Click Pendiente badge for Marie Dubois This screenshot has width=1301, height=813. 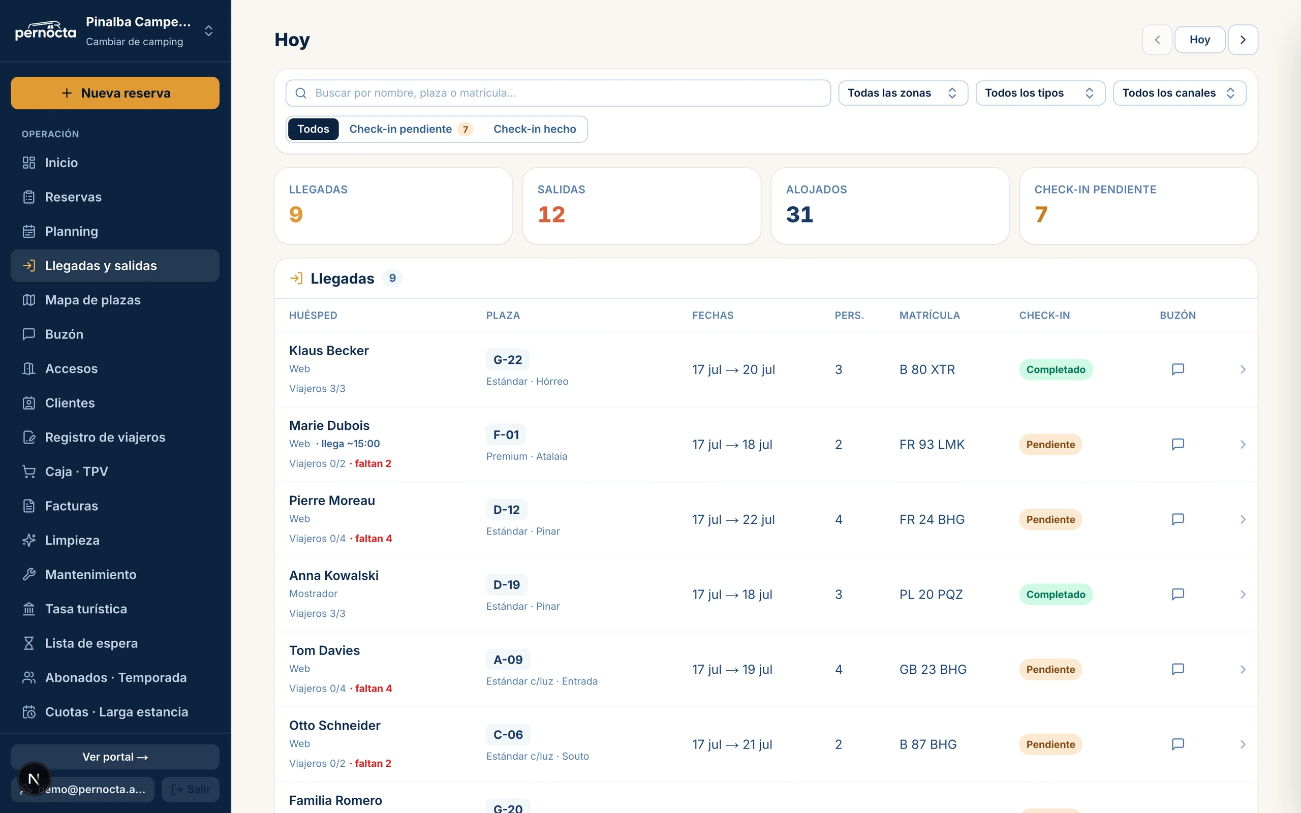1050,445
